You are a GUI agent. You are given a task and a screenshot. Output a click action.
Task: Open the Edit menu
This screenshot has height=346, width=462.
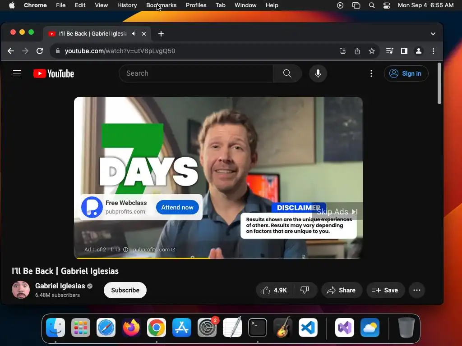pyautogui.click(x=80, y=5)
